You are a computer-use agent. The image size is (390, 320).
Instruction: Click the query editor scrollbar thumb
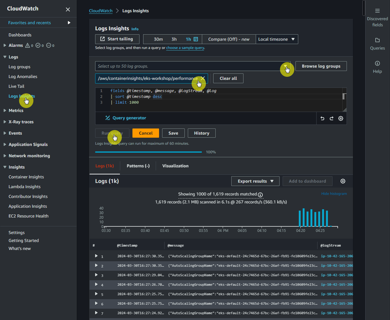point(344,97)
